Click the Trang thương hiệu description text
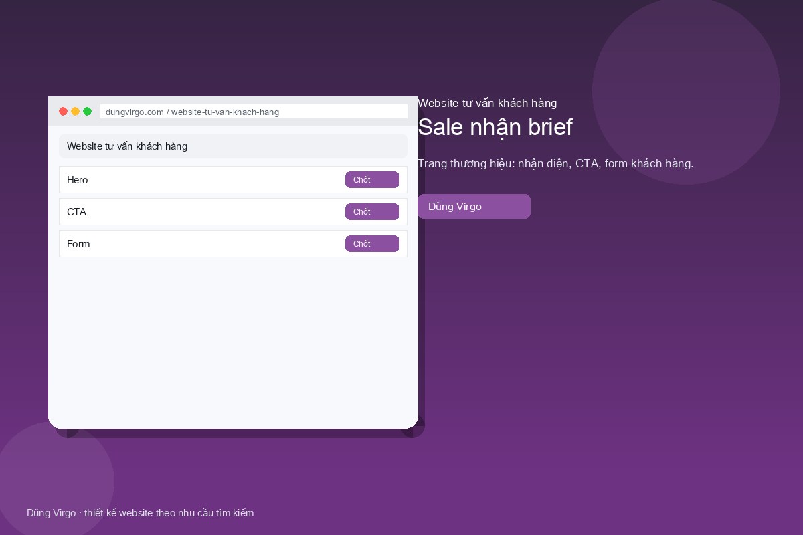 [555, 163]
